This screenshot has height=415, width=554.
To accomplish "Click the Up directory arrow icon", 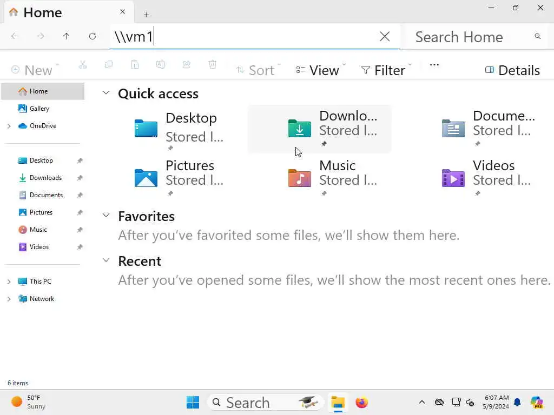I will [x=66, y=36].
